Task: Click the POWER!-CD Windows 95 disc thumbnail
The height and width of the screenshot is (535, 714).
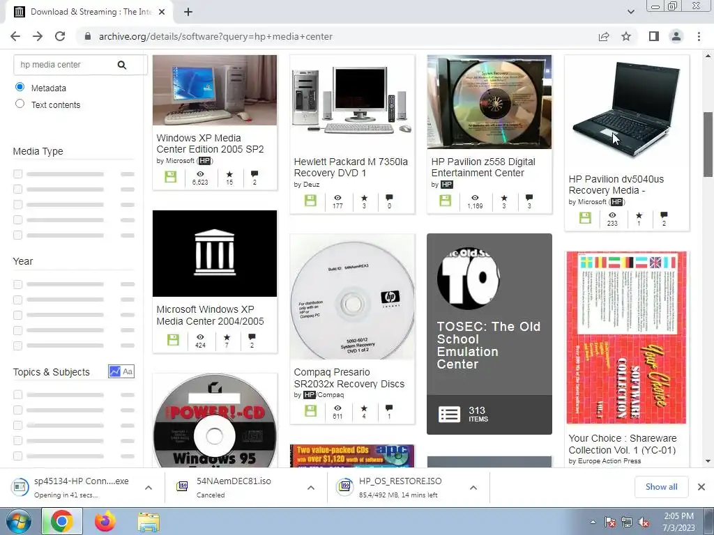Action: click(x=215, y=421)
